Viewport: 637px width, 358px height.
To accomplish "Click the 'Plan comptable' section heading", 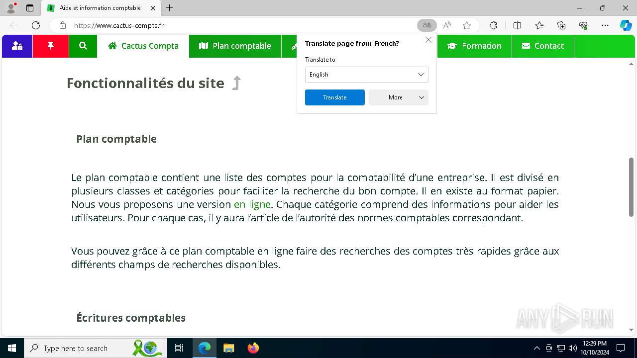I will coord(116,139).
